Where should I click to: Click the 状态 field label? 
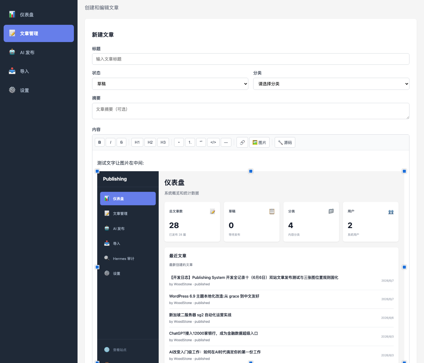(x=96, y=73)
